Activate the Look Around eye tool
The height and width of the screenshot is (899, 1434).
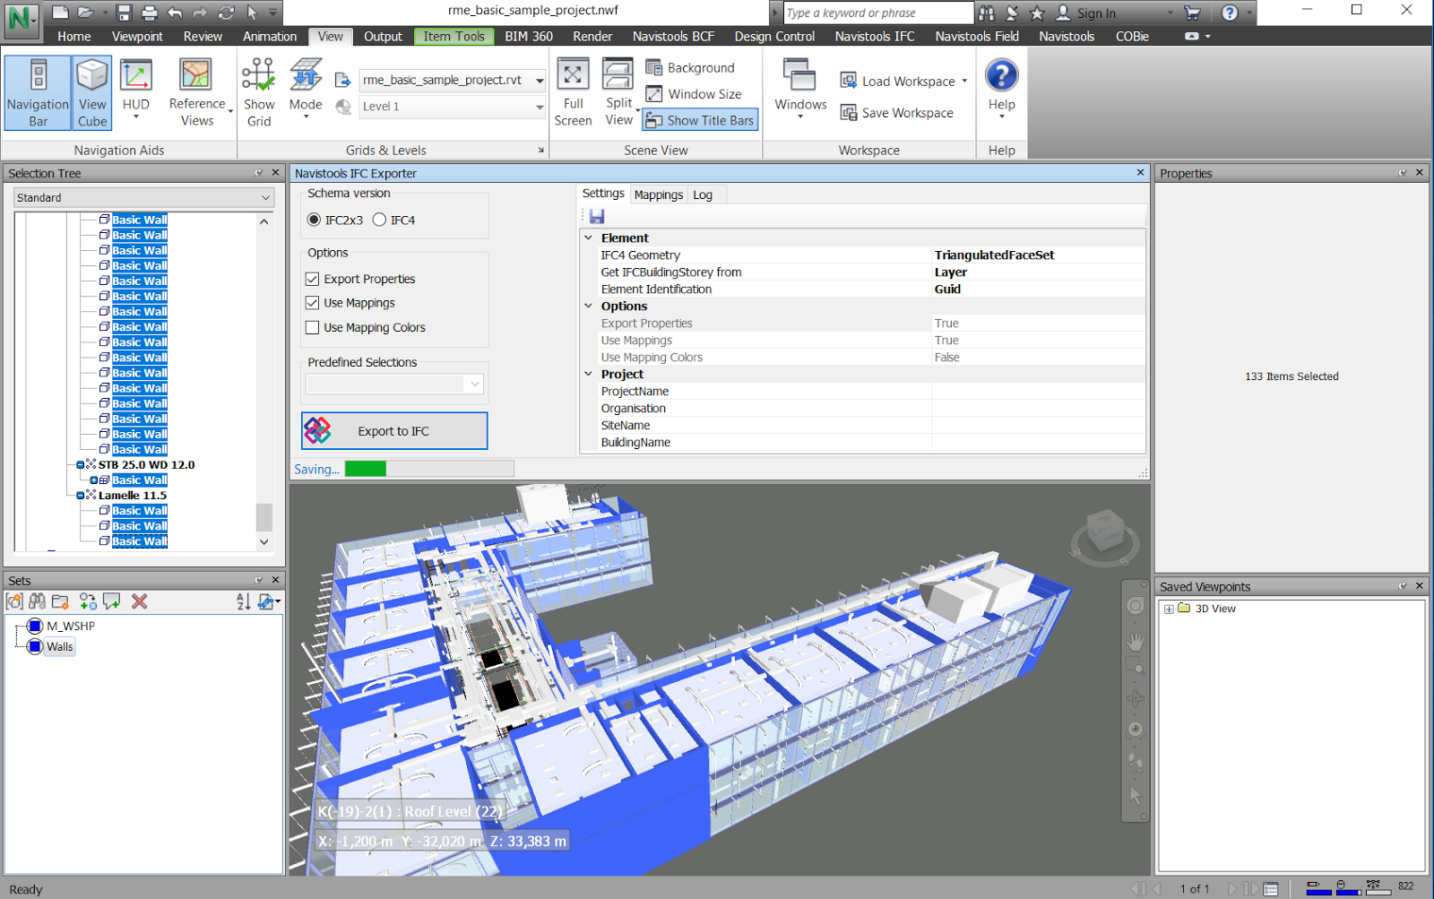(x=1136, y=730)
